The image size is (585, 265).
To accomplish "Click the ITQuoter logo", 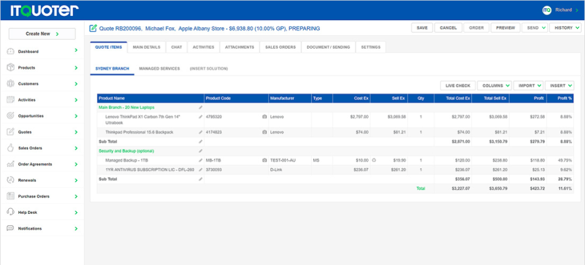I will click(44, 10).
